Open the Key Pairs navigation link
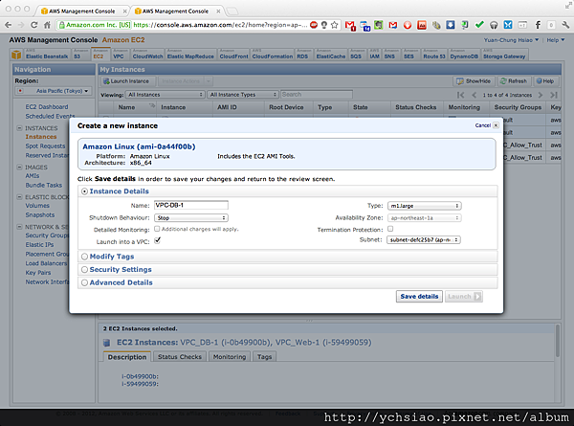Viewport: 574px width, 426px height. 38,273
